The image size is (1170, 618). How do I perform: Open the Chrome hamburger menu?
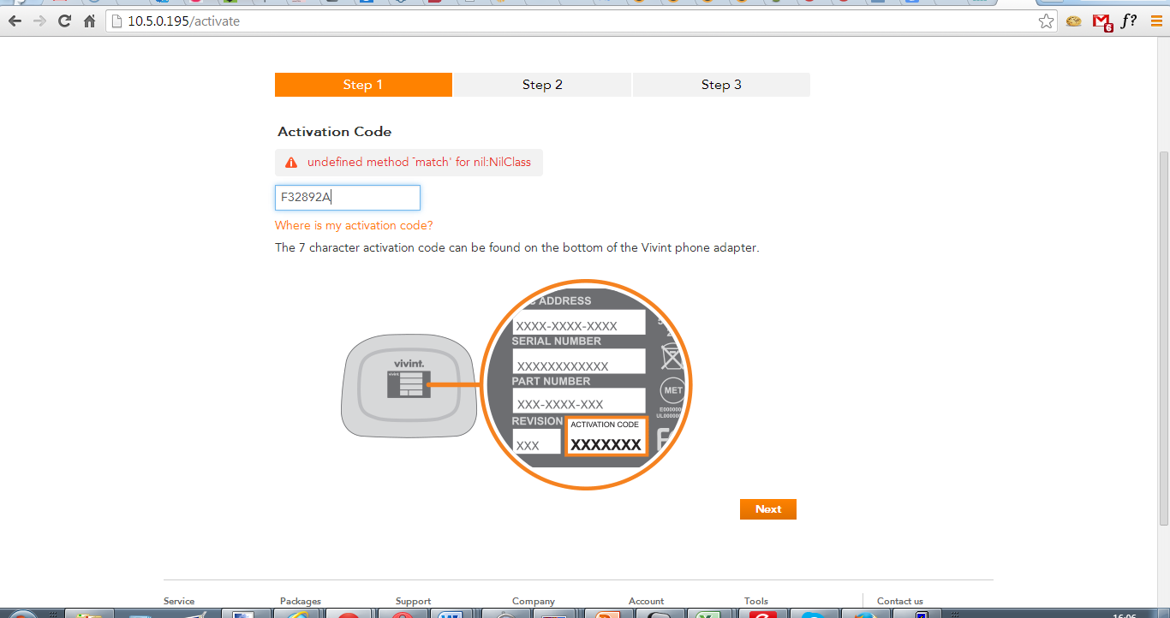coord(1155,21)
